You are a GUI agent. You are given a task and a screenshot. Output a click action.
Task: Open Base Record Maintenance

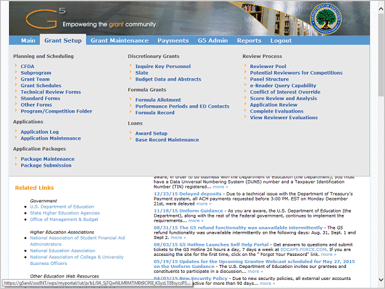pyautogui.click(x=167, y=140)
